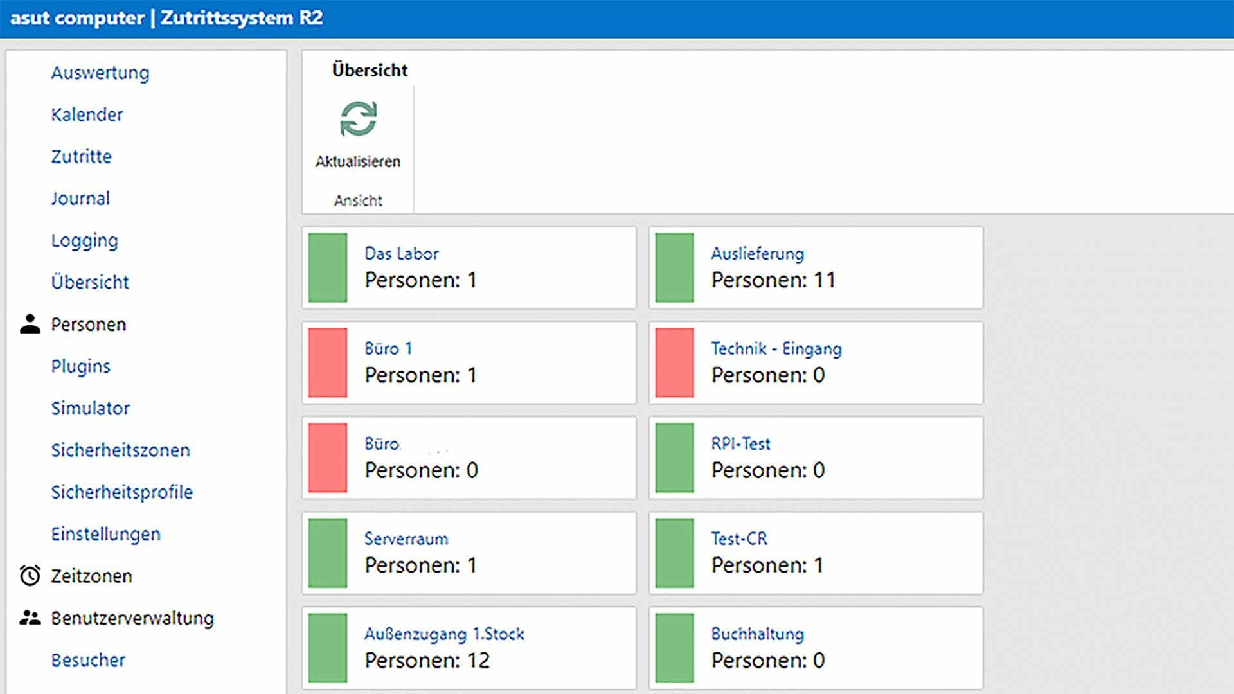1234x694 pixels.
Task: Click green status block of Serverraum
Action: tap(328, 553)
